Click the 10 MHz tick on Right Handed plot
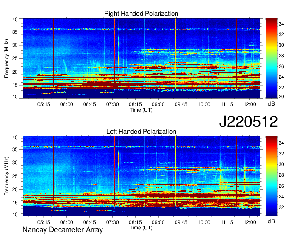The image size is (289, 235). (x=15, y=97)
